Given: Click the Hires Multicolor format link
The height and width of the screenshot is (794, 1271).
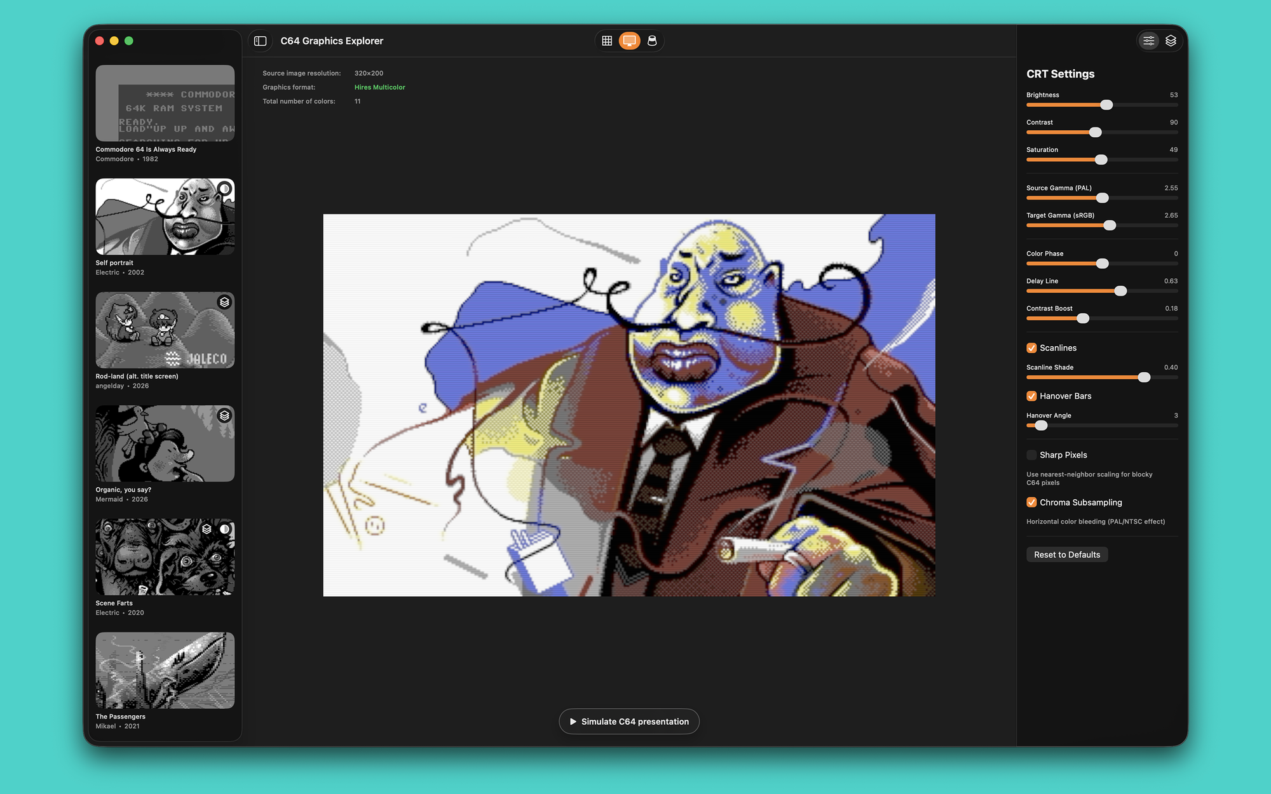Looking at the screenshot, I should (x=379, y=87).
